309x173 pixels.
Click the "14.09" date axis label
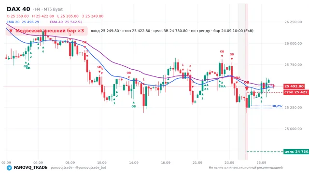[134, 162]
